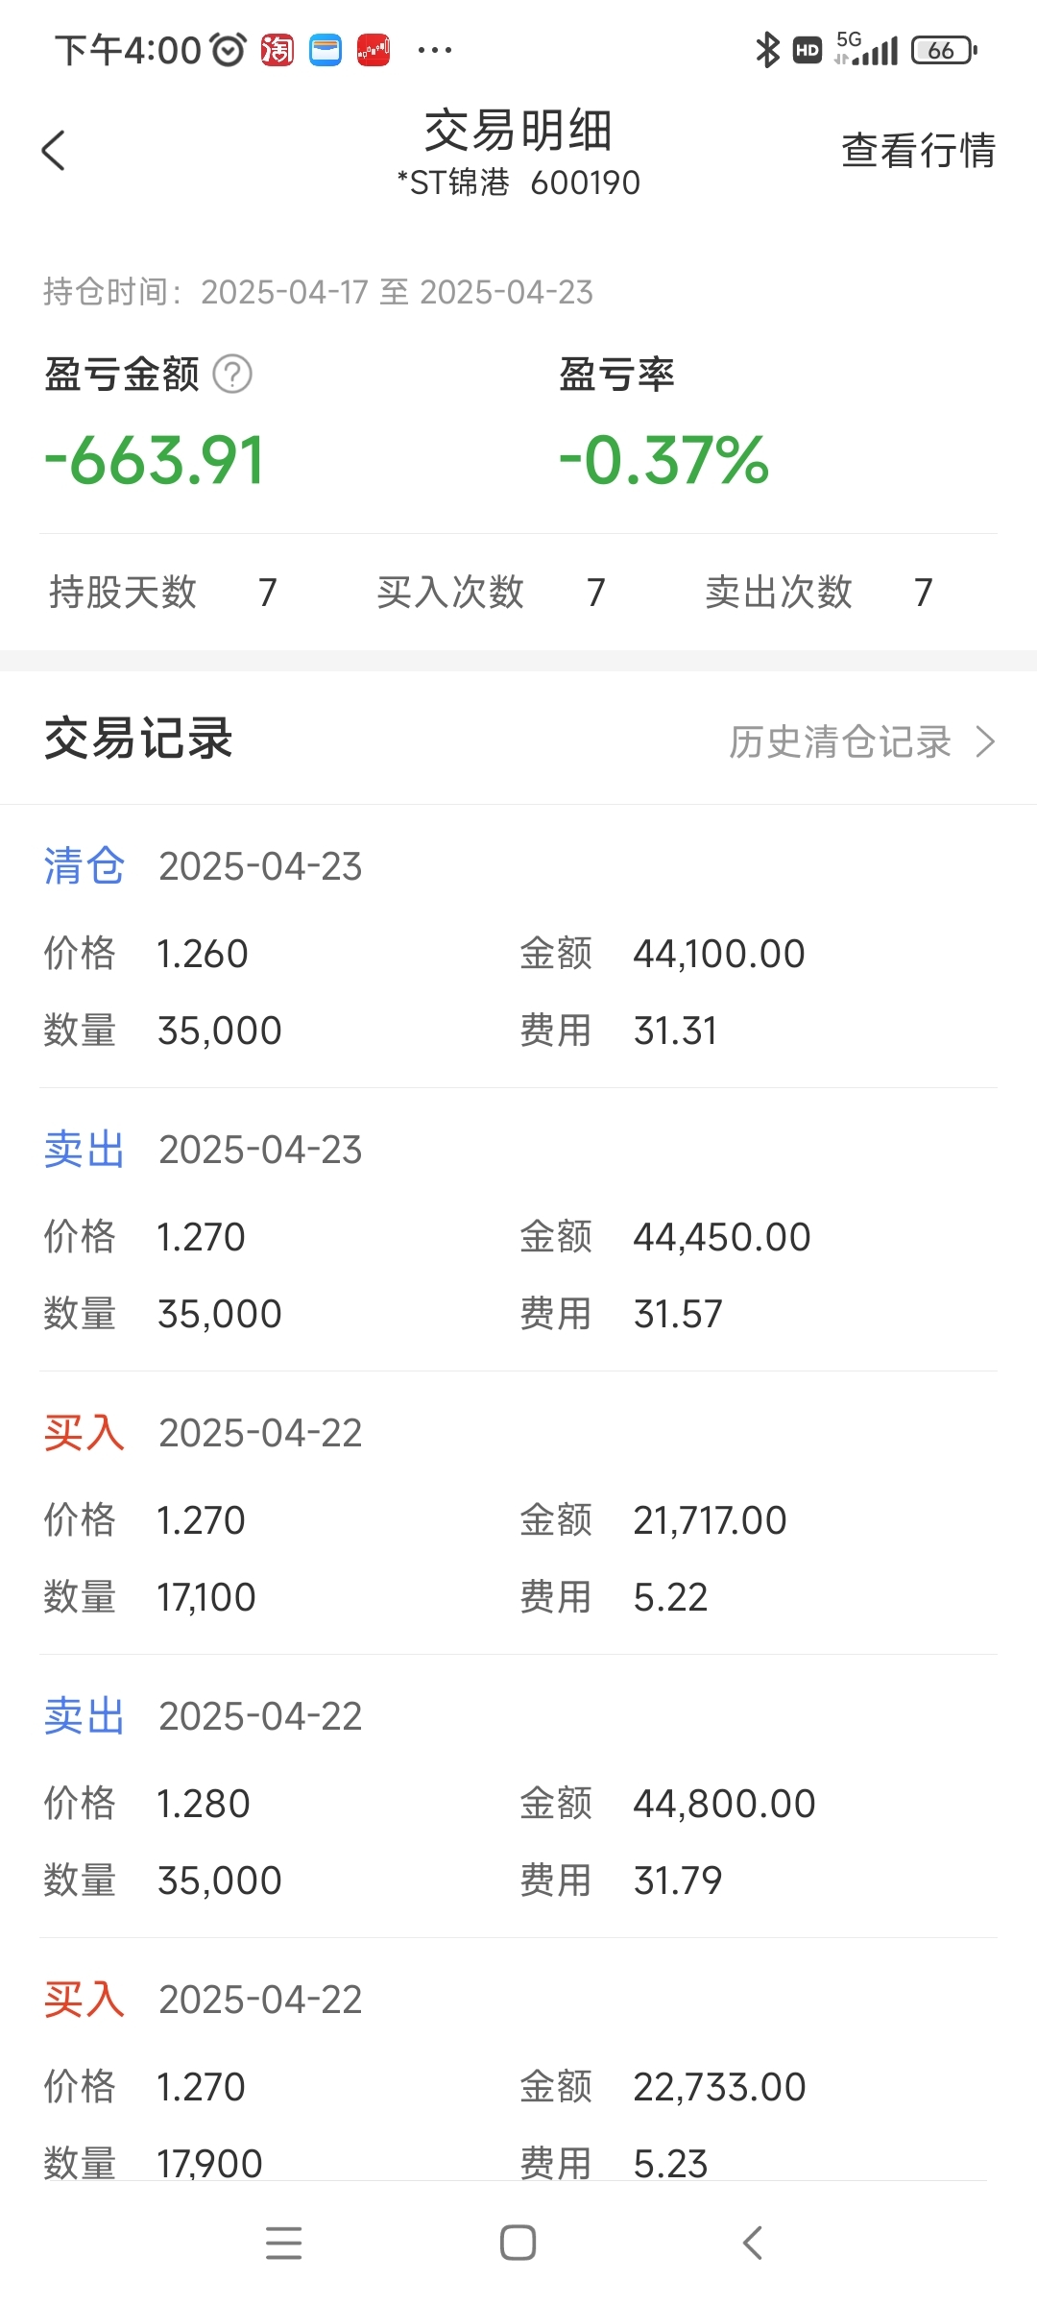Tap the *ST锦港 600190 stock title
The image size is (1037, 2305).
(x=518, y=182)
